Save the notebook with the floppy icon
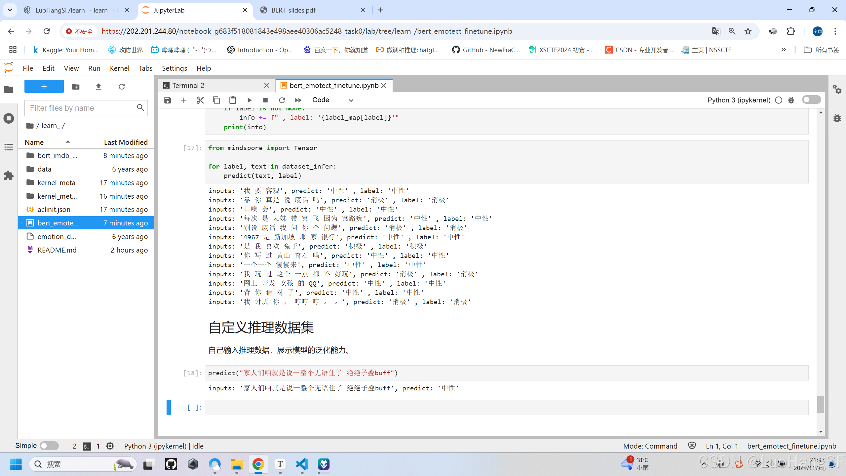 (x=168, y=100)
